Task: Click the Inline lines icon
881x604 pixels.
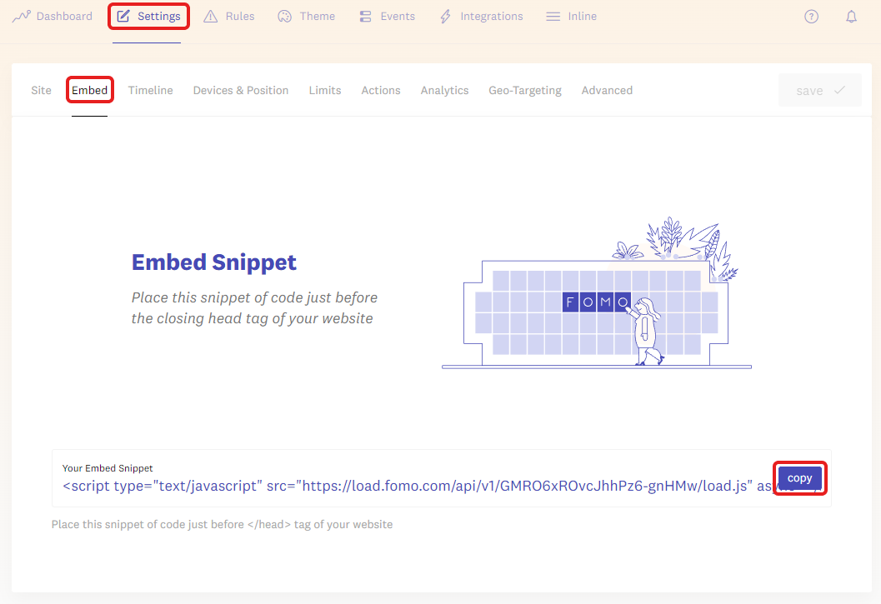Action: (553, 17)
